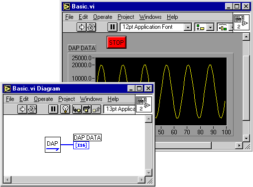Click the Diagram vertical scrollbar down arrow

pyautogui.click(x=148, y=173)
